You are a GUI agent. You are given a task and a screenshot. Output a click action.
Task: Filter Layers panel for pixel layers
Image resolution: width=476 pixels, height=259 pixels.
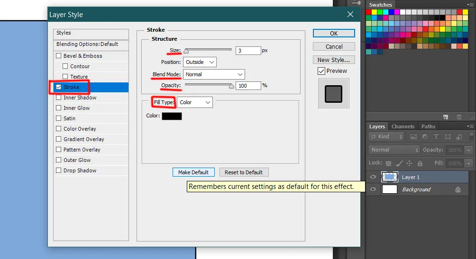click(x=413, y=137)
